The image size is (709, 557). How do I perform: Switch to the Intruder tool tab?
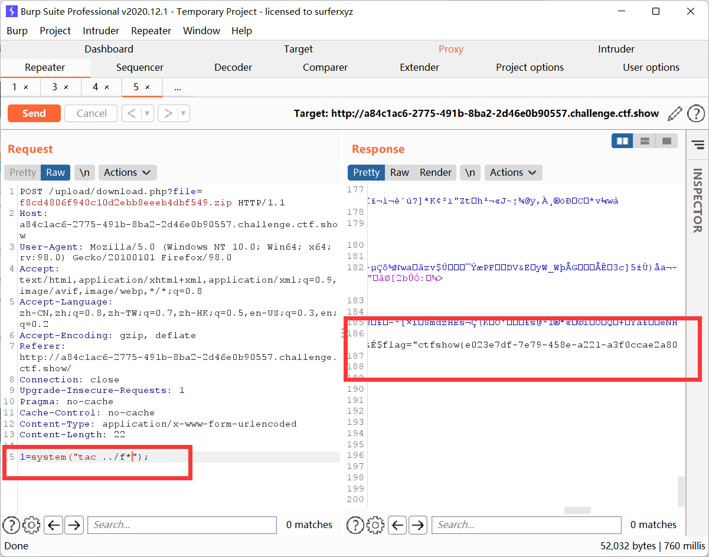pyautogui.click(x=616, y=49)
